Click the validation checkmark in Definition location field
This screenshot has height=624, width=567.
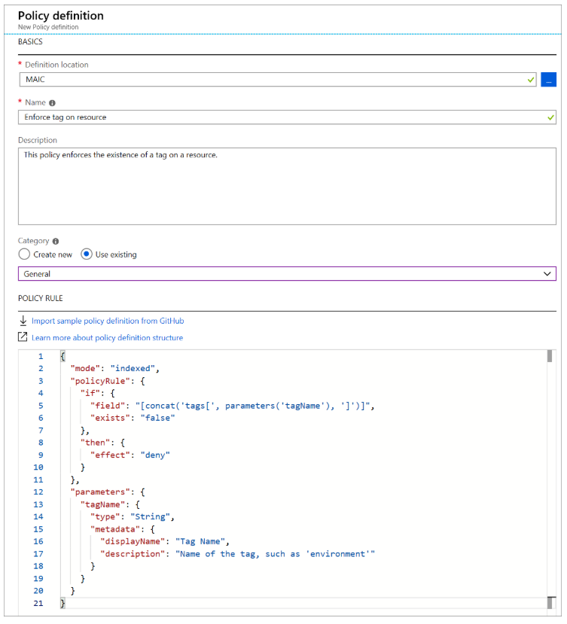530,80
